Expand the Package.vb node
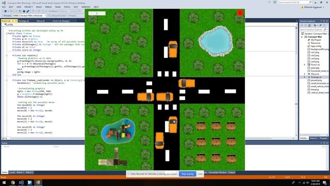Screen dimensions: 330x186 [305, 77]
